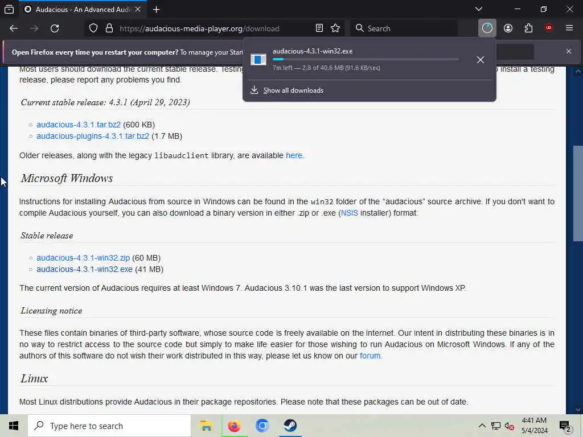Open the list all tabs dropdown
The image size is (583, 437).
(479, 9)
